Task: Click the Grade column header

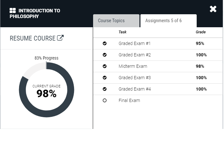Action: [x=200, y=32]
